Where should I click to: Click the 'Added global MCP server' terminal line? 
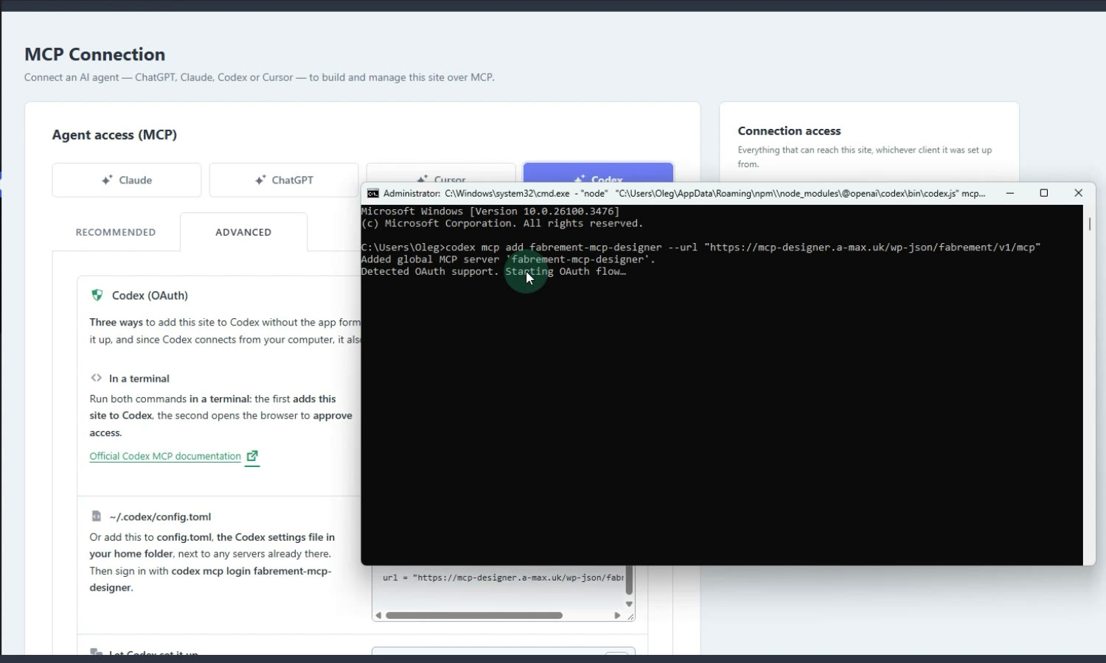click(x=508, y=259)
